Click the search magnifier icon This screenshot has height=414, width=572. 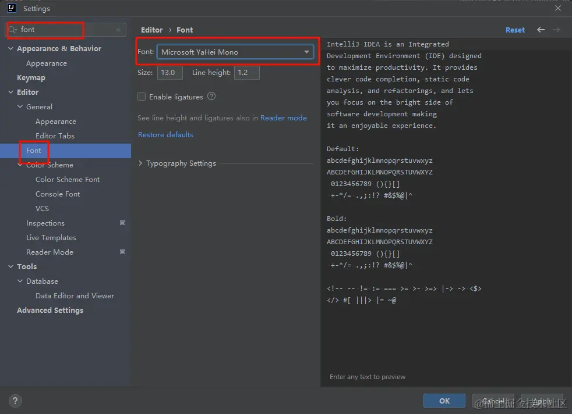(x=12, y=30)
